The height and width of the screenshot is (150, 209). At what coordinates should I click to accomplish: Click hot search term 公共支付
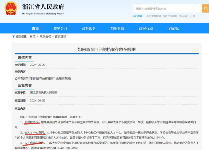tap(184, 16)
